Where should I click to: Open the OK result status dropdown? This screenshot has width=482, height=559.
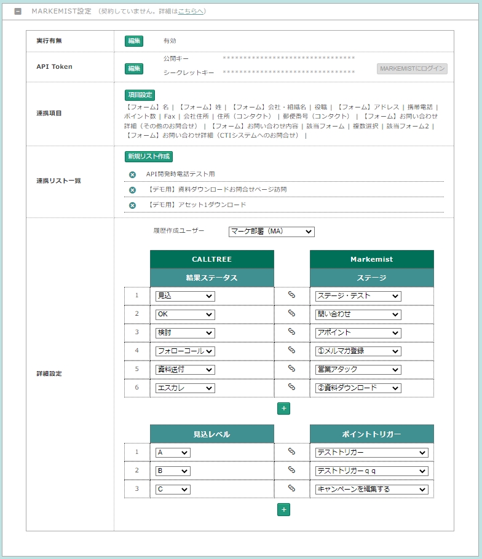click(x=185, y=315)
